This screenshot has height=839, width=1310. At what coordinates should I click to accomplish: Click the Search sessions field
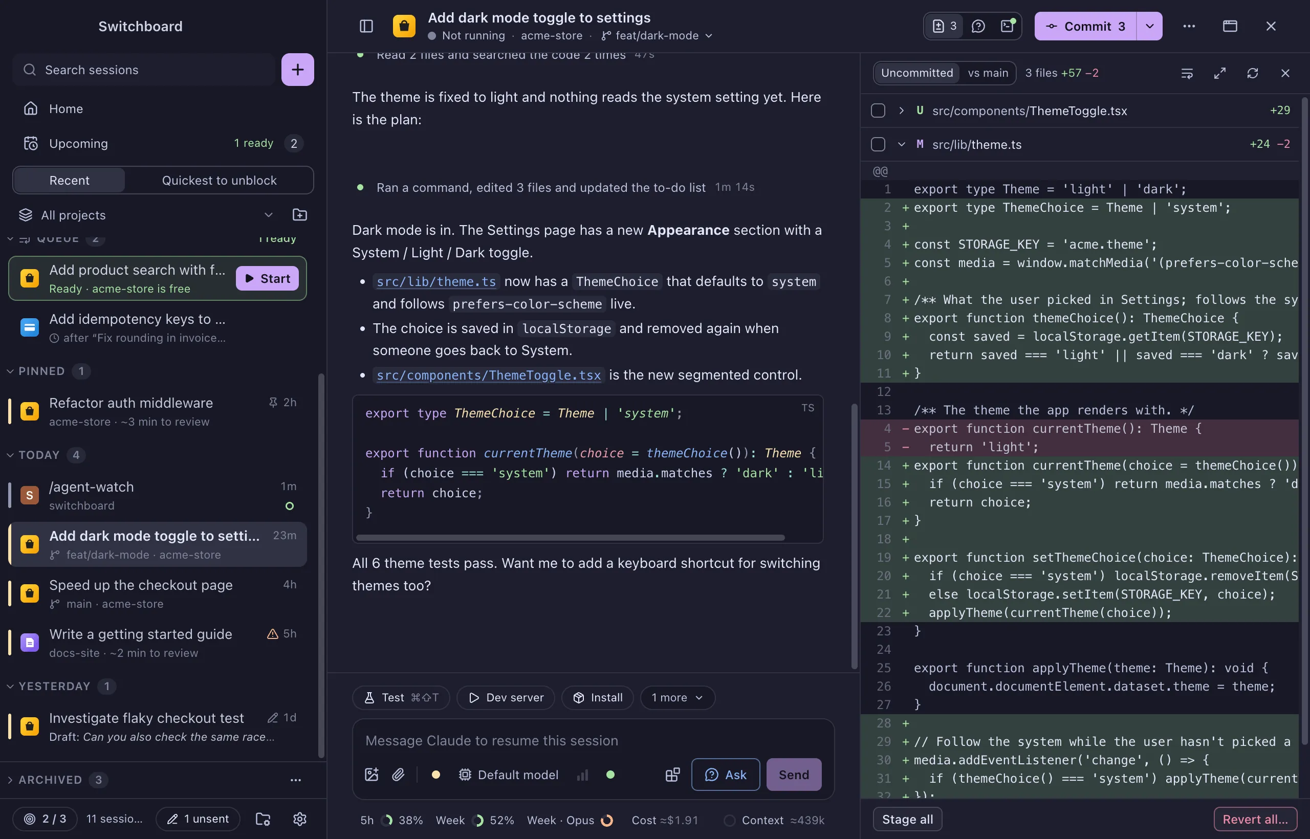(144, 70)
